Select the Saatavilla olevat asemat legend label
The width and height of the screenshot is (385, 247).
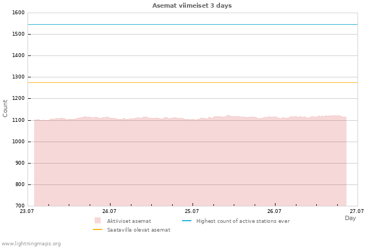[139, 230]
